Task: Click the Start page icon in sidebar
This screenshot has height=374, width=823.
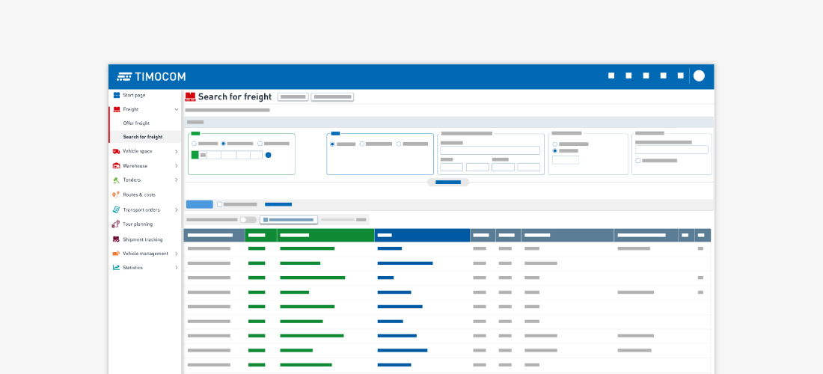Action: pos(116,95)
